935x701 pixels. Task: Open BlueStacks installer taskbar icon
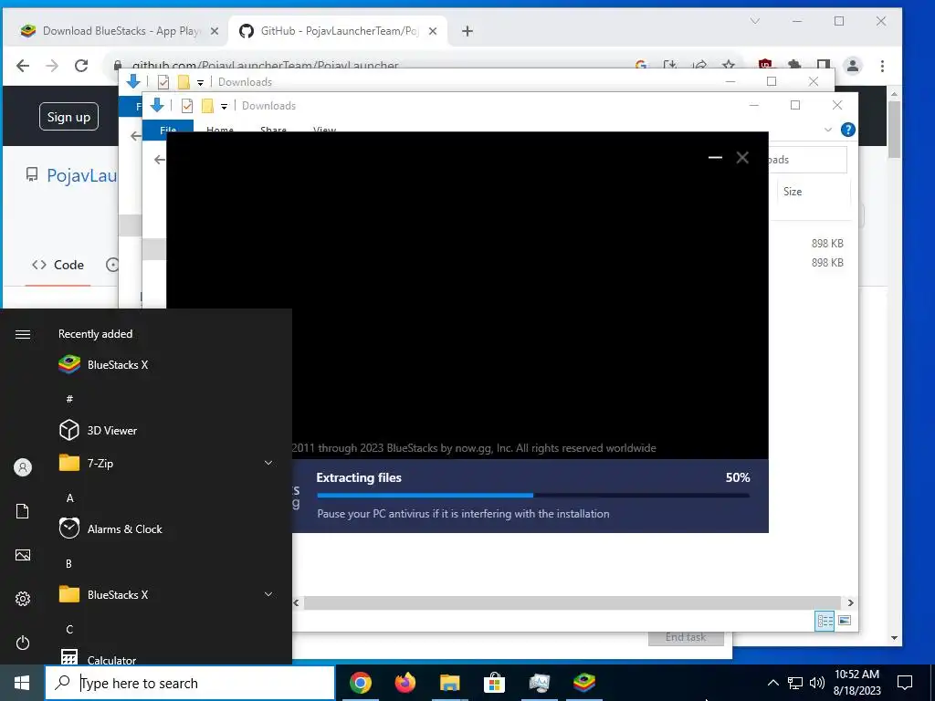(583, 683)
